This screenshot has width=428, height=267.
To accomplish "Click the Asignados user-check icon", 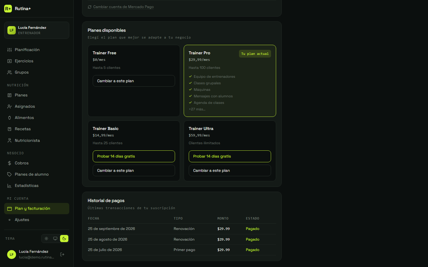I will (x=10, y=107).
